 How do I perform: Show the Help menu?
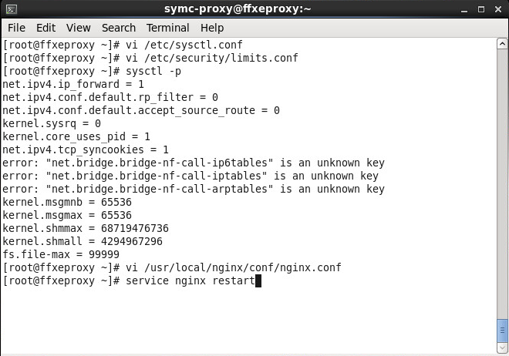(x=211, y=28)
